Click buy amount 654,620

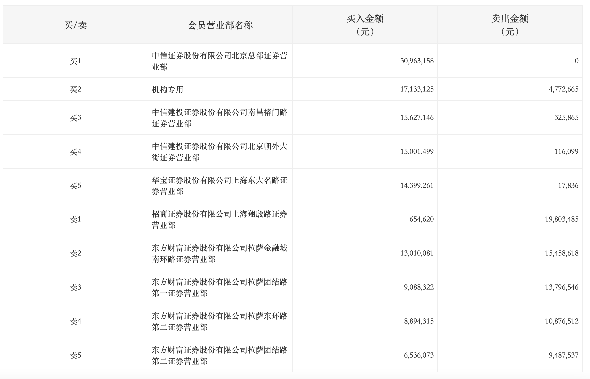tap(422, 219)
